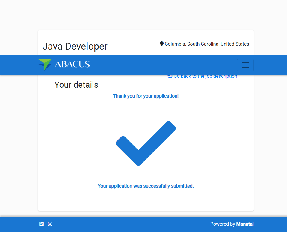Click empty space in the blue header bar
Image resolution: width=287 pixels, height=232 pixels.
click(x=162, y=65)
